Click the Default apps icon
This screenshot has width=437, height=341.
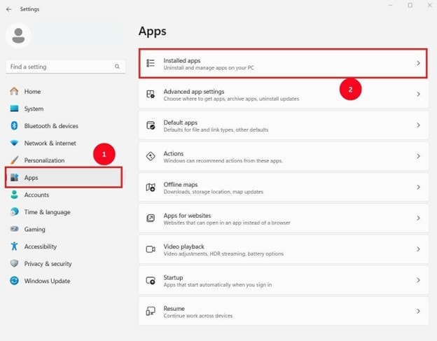tap(151, 125)
